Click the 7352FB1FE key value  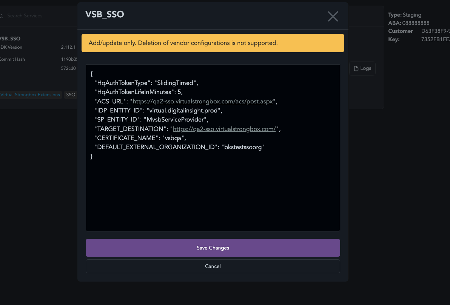pos(435,39)
